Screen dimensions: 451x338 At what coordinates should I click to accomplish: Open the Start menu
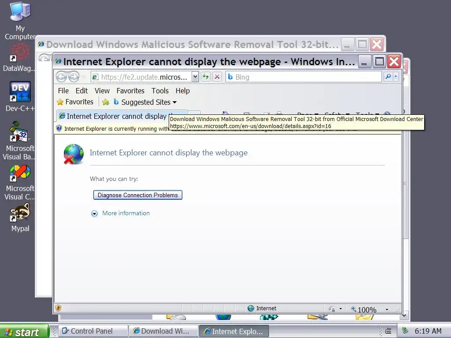[x=25, y=331]
